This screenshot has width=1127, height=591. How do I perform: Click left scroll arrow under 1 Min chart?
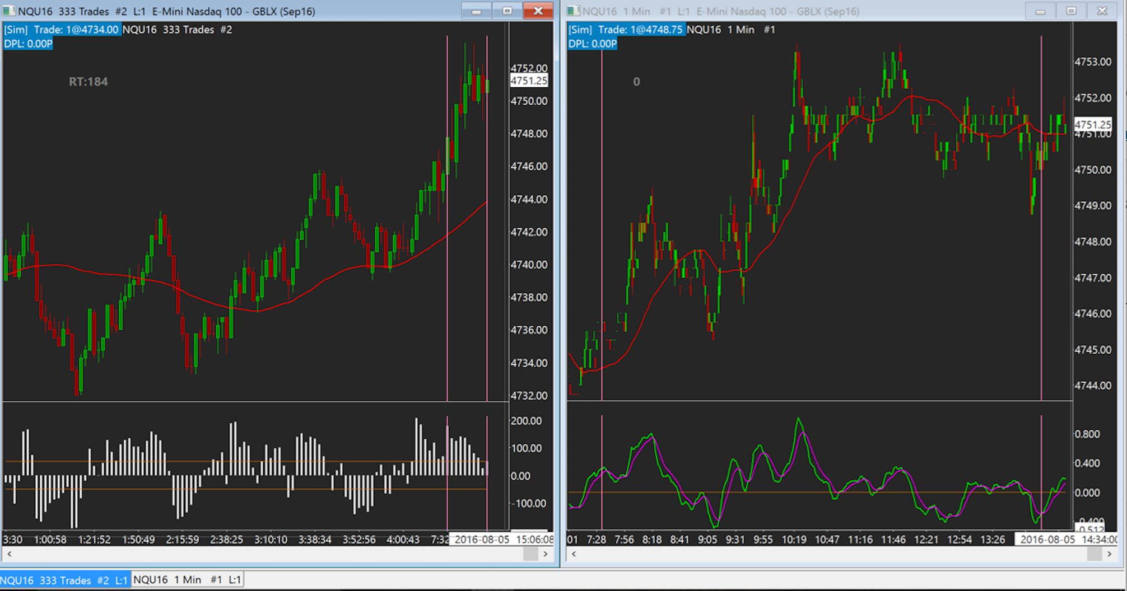(x=574, y=554)
